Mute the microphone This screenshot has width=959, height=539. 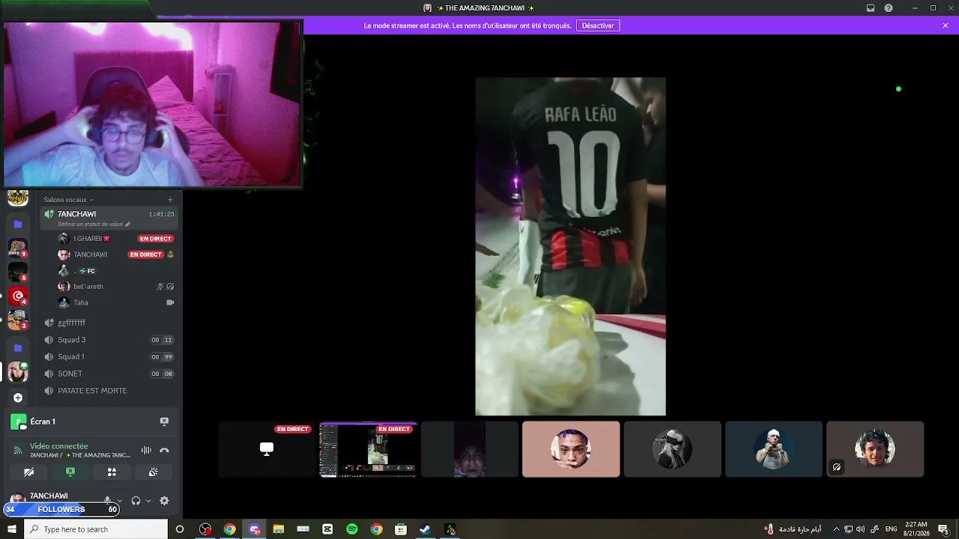point(107,500)
